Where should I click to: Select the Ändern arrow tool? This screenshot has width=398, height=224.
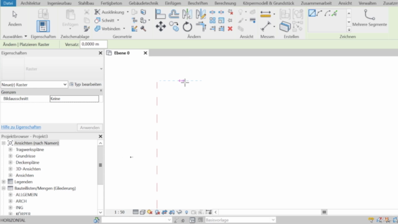15,18
